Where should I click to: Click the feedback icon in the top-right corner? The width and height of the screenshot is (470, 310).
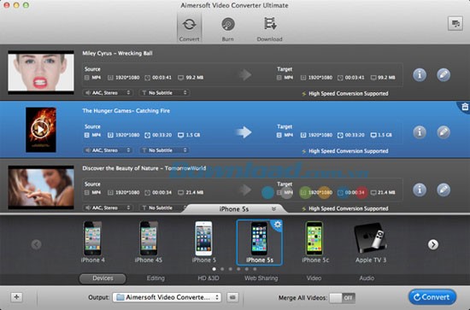(x=455, y=23)
